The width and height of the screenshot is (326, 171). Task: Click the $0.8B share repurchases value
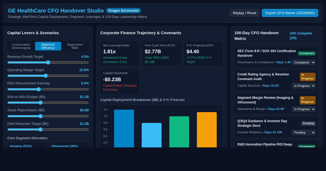[84, 110]
